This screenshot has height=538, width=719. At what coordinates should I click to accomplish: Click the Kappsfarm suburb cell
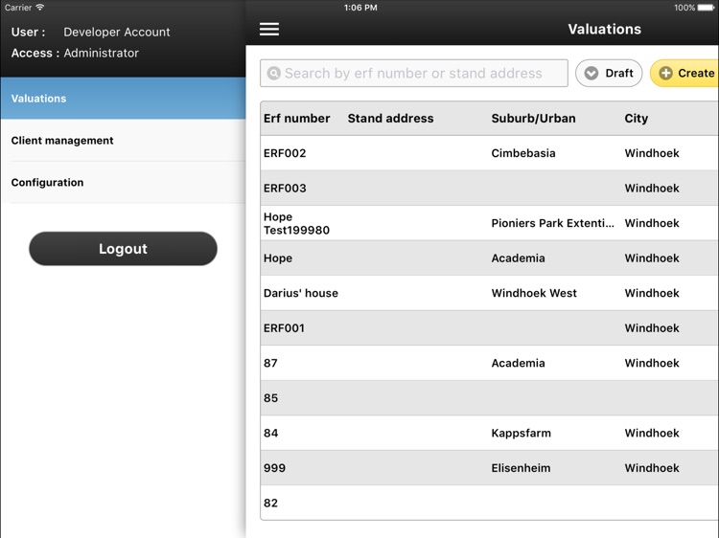[x=521, y=433]
